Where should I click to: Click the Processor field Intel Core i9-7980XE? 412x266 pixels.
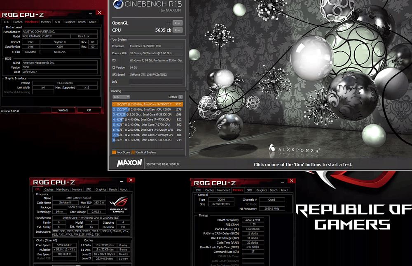click(156, 46)
